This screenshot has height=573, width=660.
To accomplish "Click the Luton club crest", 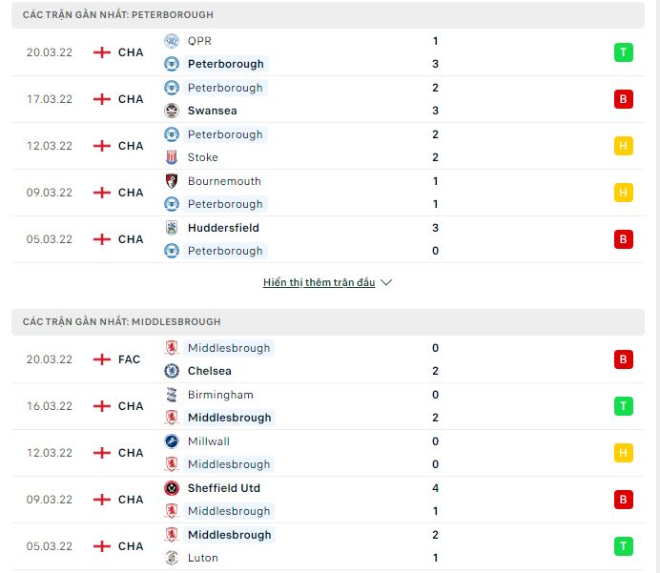I will click(172, 558).
